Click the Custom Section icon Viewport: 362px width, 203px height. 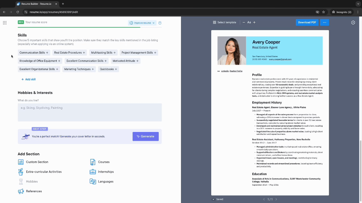(20, 162)
